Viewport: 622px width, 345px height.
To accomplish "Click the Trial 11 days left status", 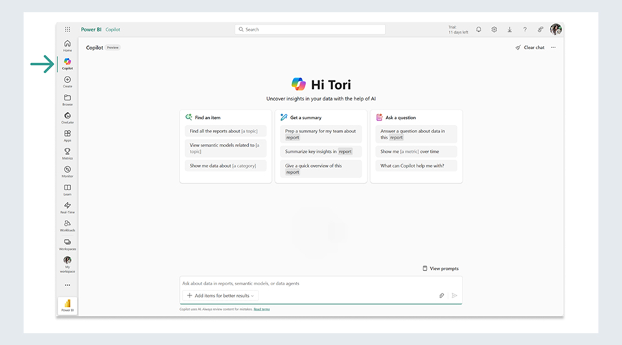I will (x=458, y=30).
